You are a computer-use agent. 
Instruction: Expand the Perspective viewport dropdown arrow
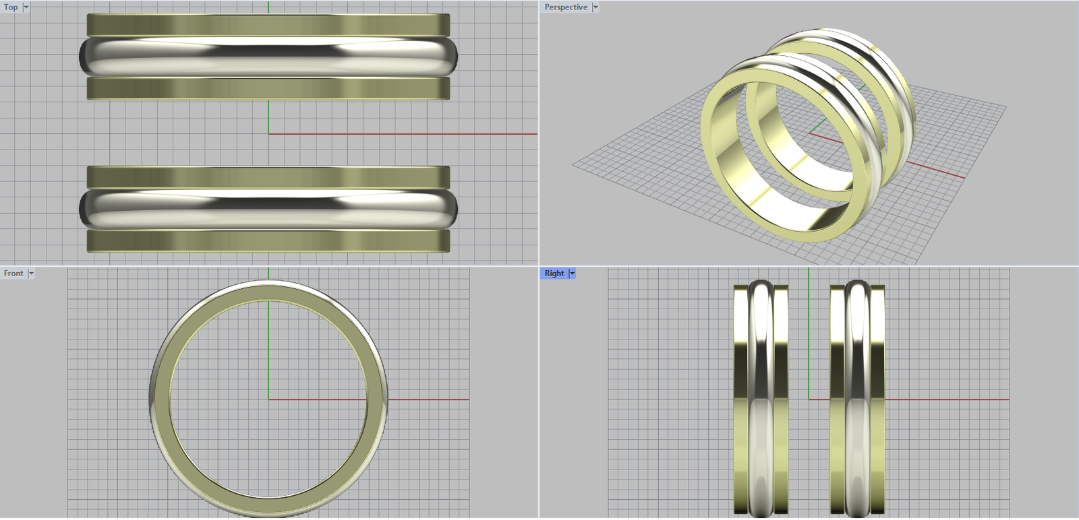(x=595, y=7)
